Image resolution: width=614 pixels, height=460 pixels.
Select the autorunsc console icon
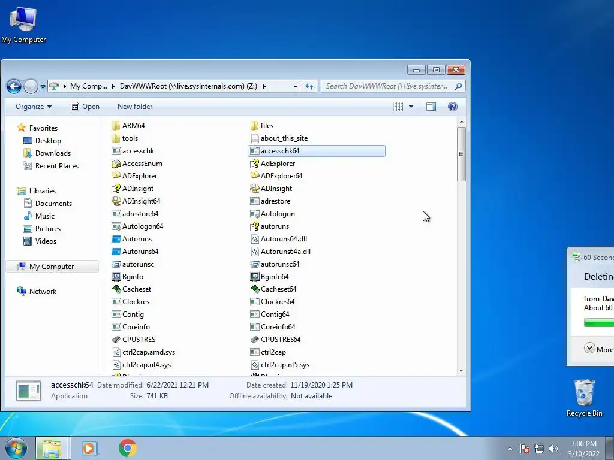coord(116,264)
